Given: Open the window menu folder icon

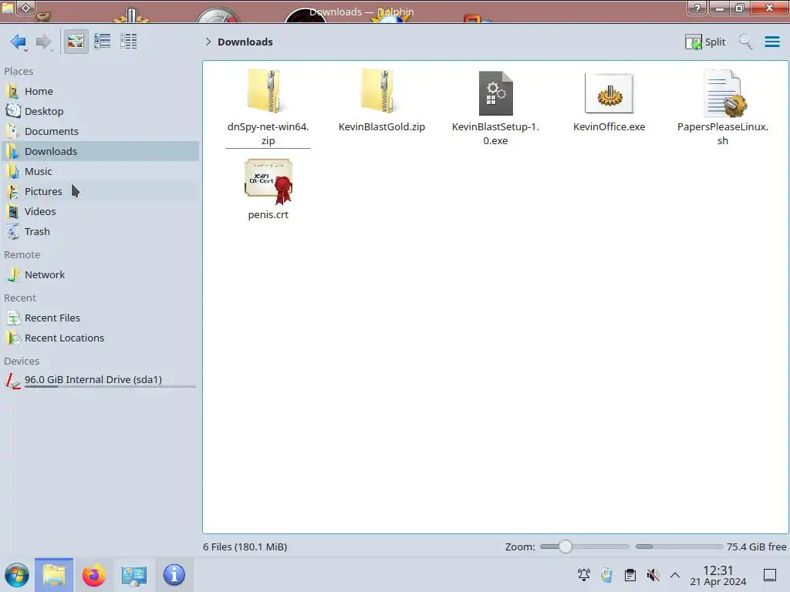Looking at the screenshot, I should pos(8,8).
